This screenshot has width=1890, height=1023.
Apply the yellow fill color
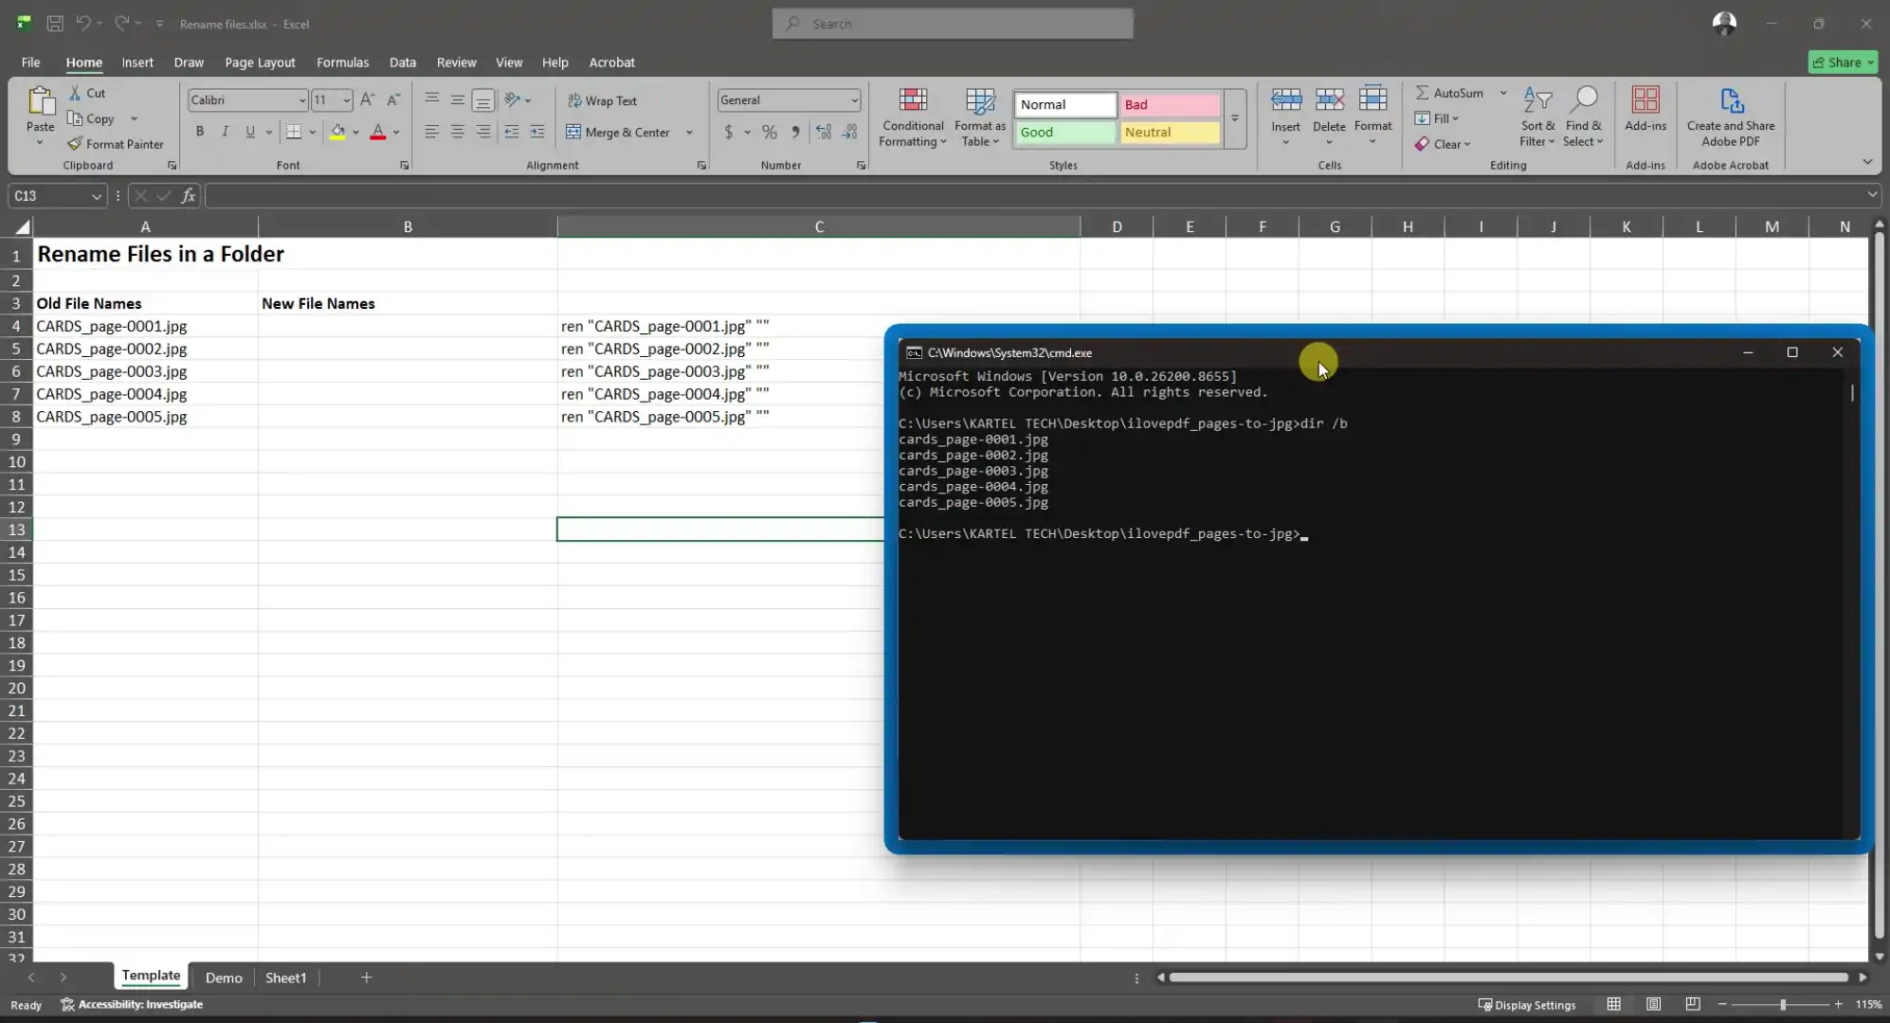337,132
